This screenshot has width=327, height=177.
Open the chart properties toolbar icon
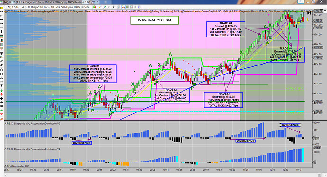coord(139,7)
